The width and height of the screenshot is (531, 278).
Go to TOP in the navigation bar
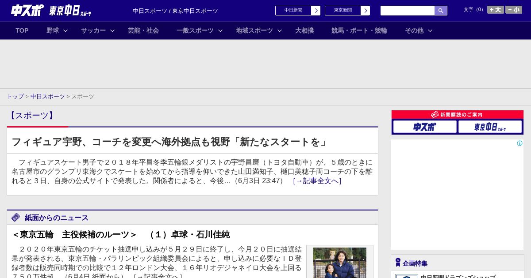(x=22, y=30)
